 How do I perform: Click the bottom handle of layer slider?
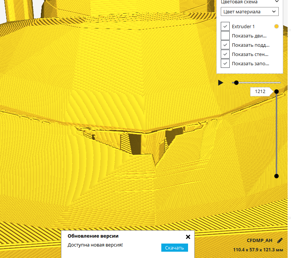[277, 176]
